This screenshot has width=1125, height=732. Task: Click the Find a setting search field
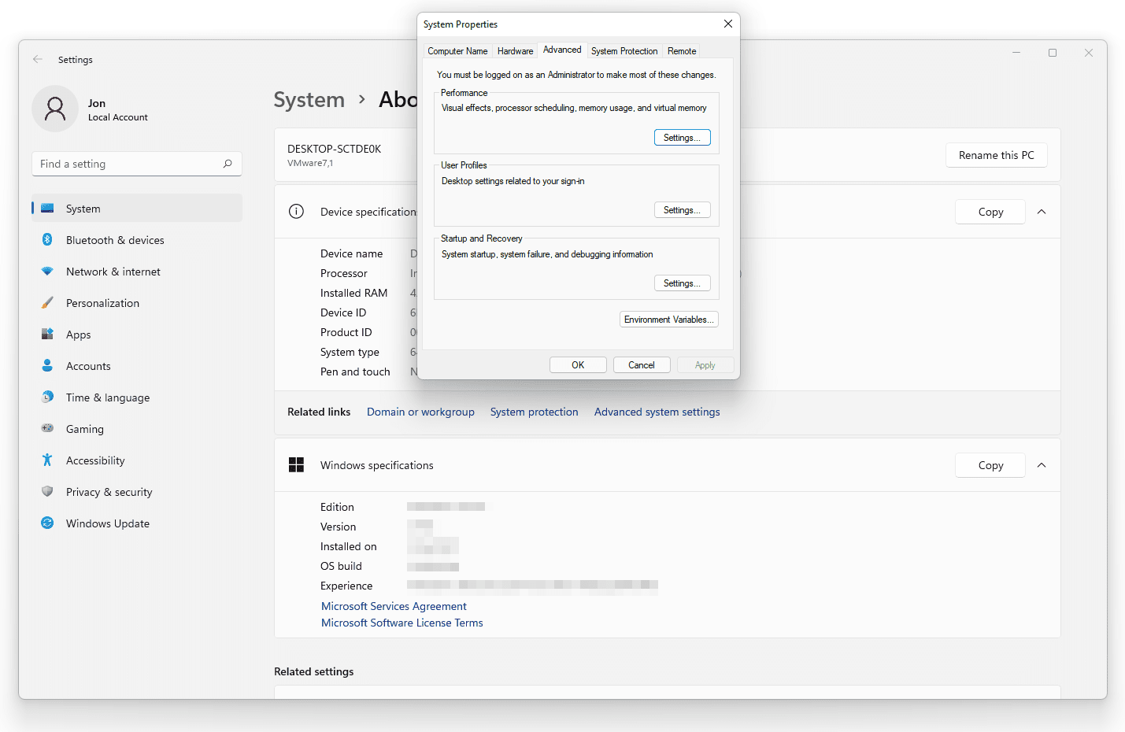coord(137,164)
